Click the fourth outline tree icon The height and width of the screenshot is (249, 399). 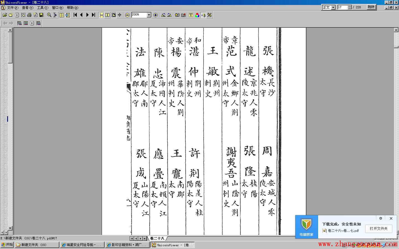click(x=39, y=23)
